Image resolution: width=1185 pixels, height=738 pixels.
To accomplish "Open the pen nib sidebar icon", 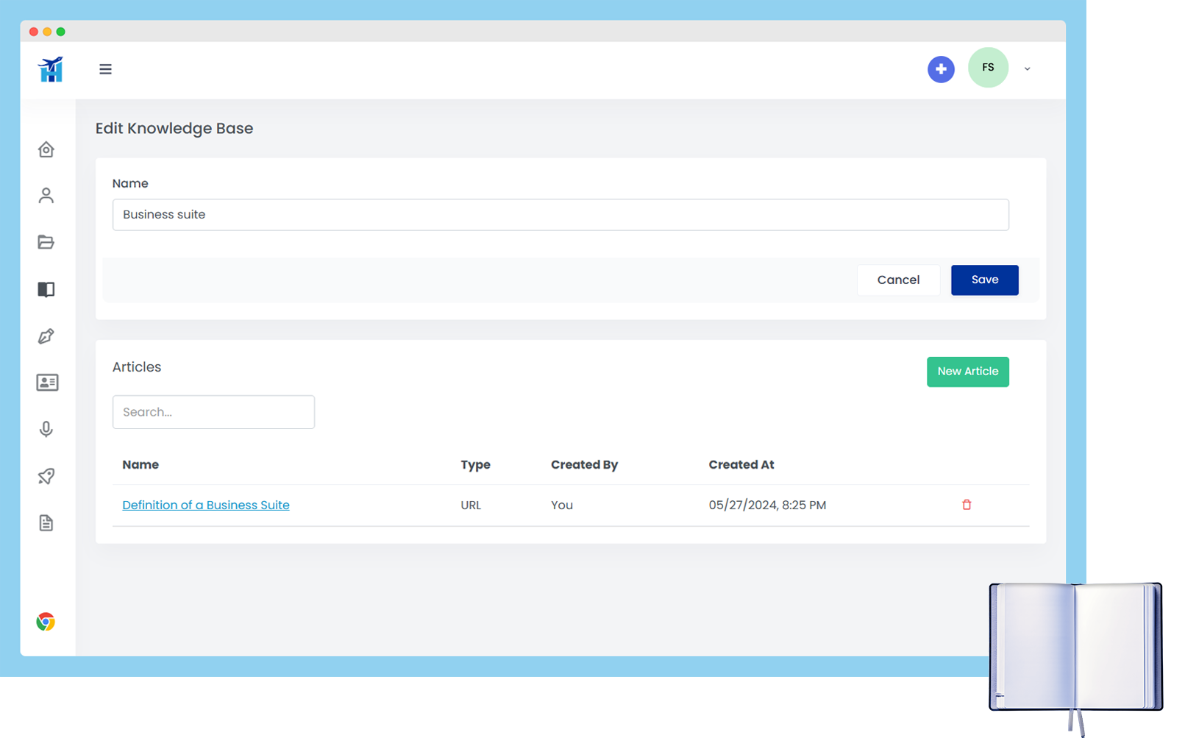I will tap(46, 336).
